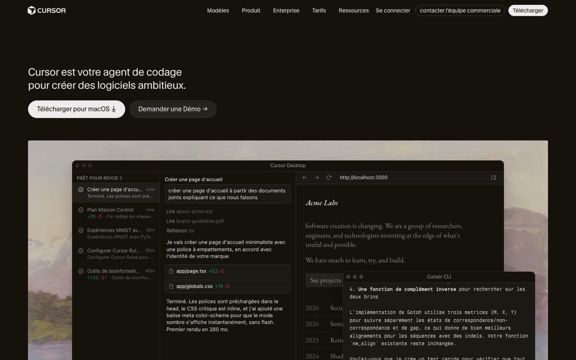Click 'Lire brand-guidelines.pdf' line
The height and width of the screenshot is (360, 576).
[195, 221]
